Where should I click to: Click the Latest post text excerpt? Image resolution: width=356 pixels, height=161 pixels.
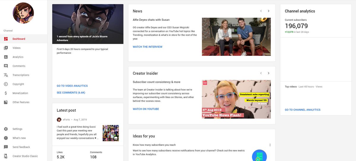click(x=78, y=133)
